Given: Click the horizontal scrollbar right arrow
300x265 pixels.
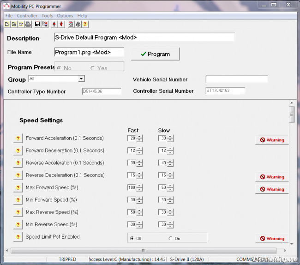Looking at the screenshot, I should coord(285,251).
